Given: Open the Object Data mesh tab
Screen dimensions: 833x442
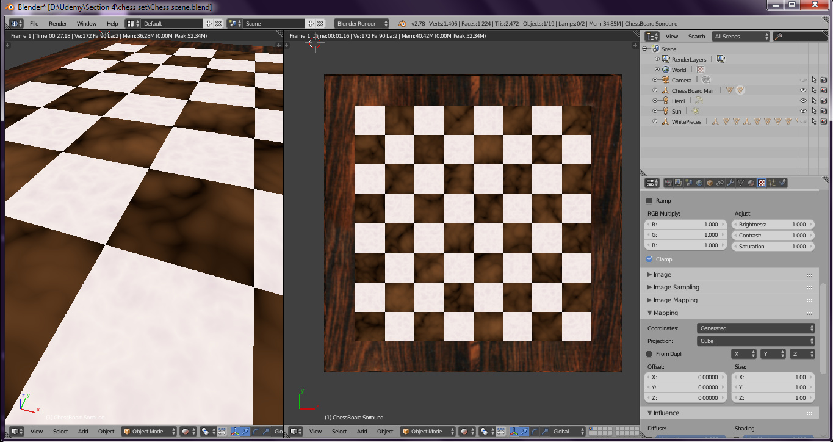Looking at the screenshot, I should click(x=741, y=183).
